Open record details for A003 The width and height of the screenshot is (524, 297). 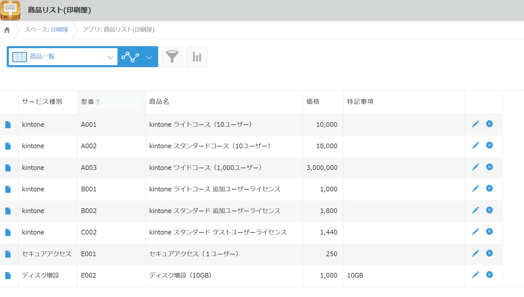(8, 168)
